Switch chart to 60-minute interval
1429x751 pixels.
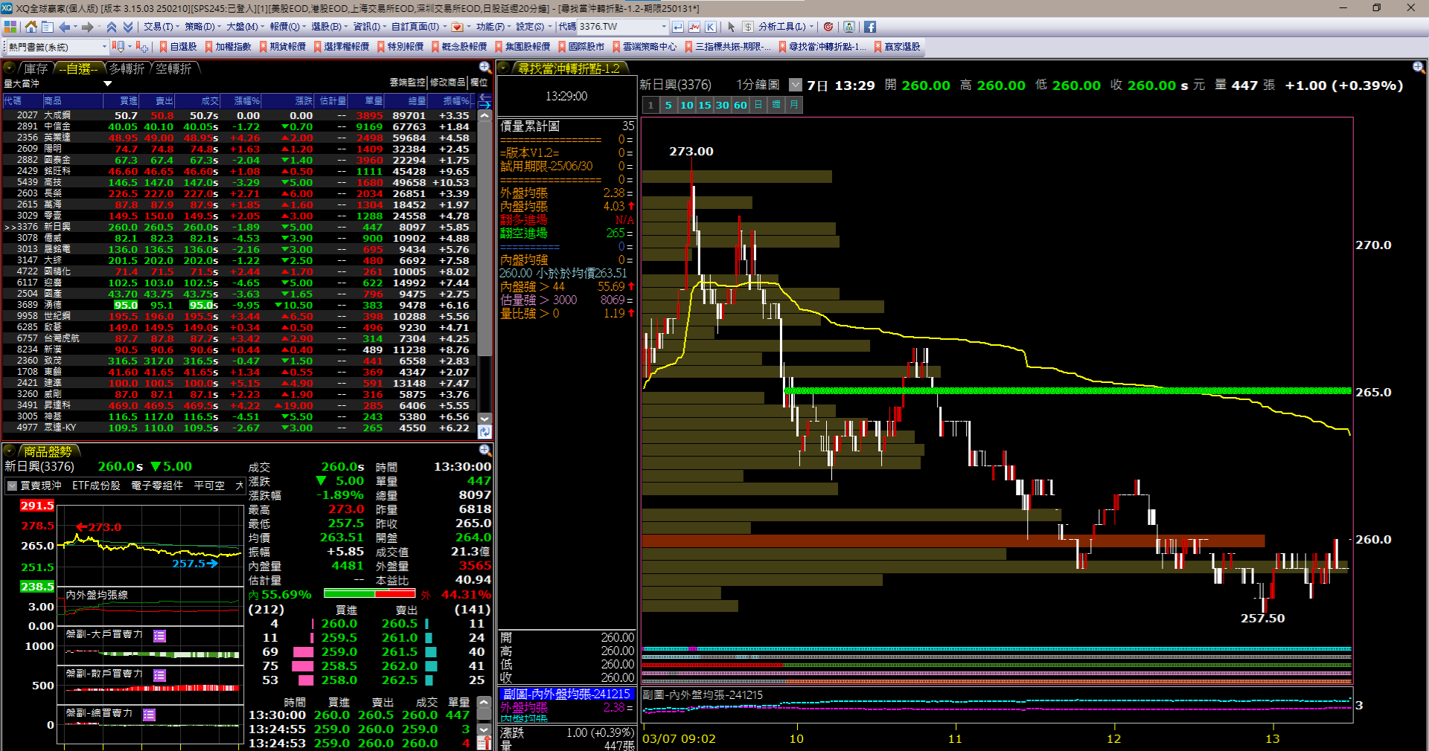tap(740, 105)
